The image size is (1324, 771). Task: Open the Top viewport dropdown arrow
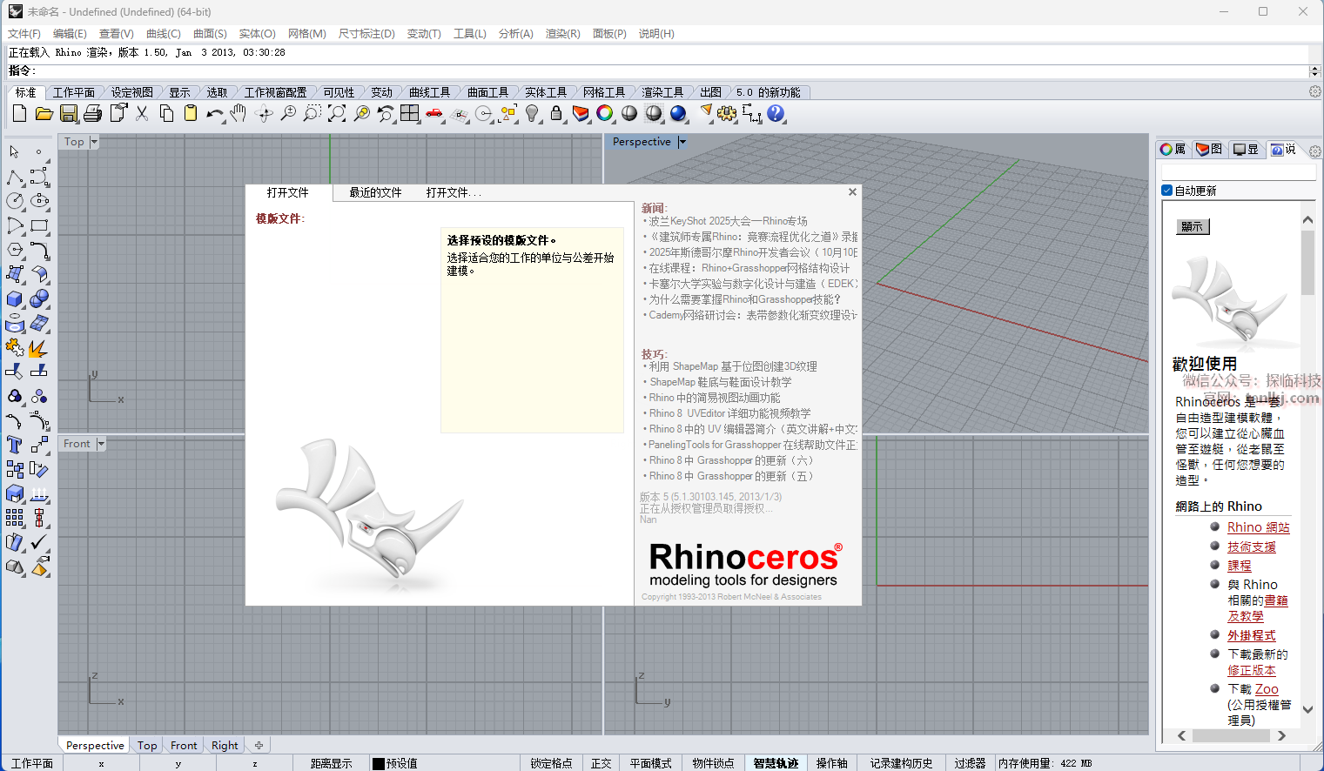[94, 142]
